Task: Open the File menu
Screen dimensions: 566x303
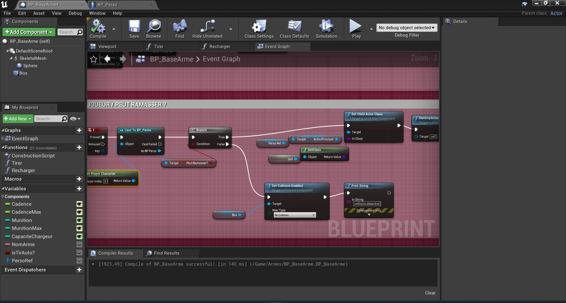Action: pos(7,13)
